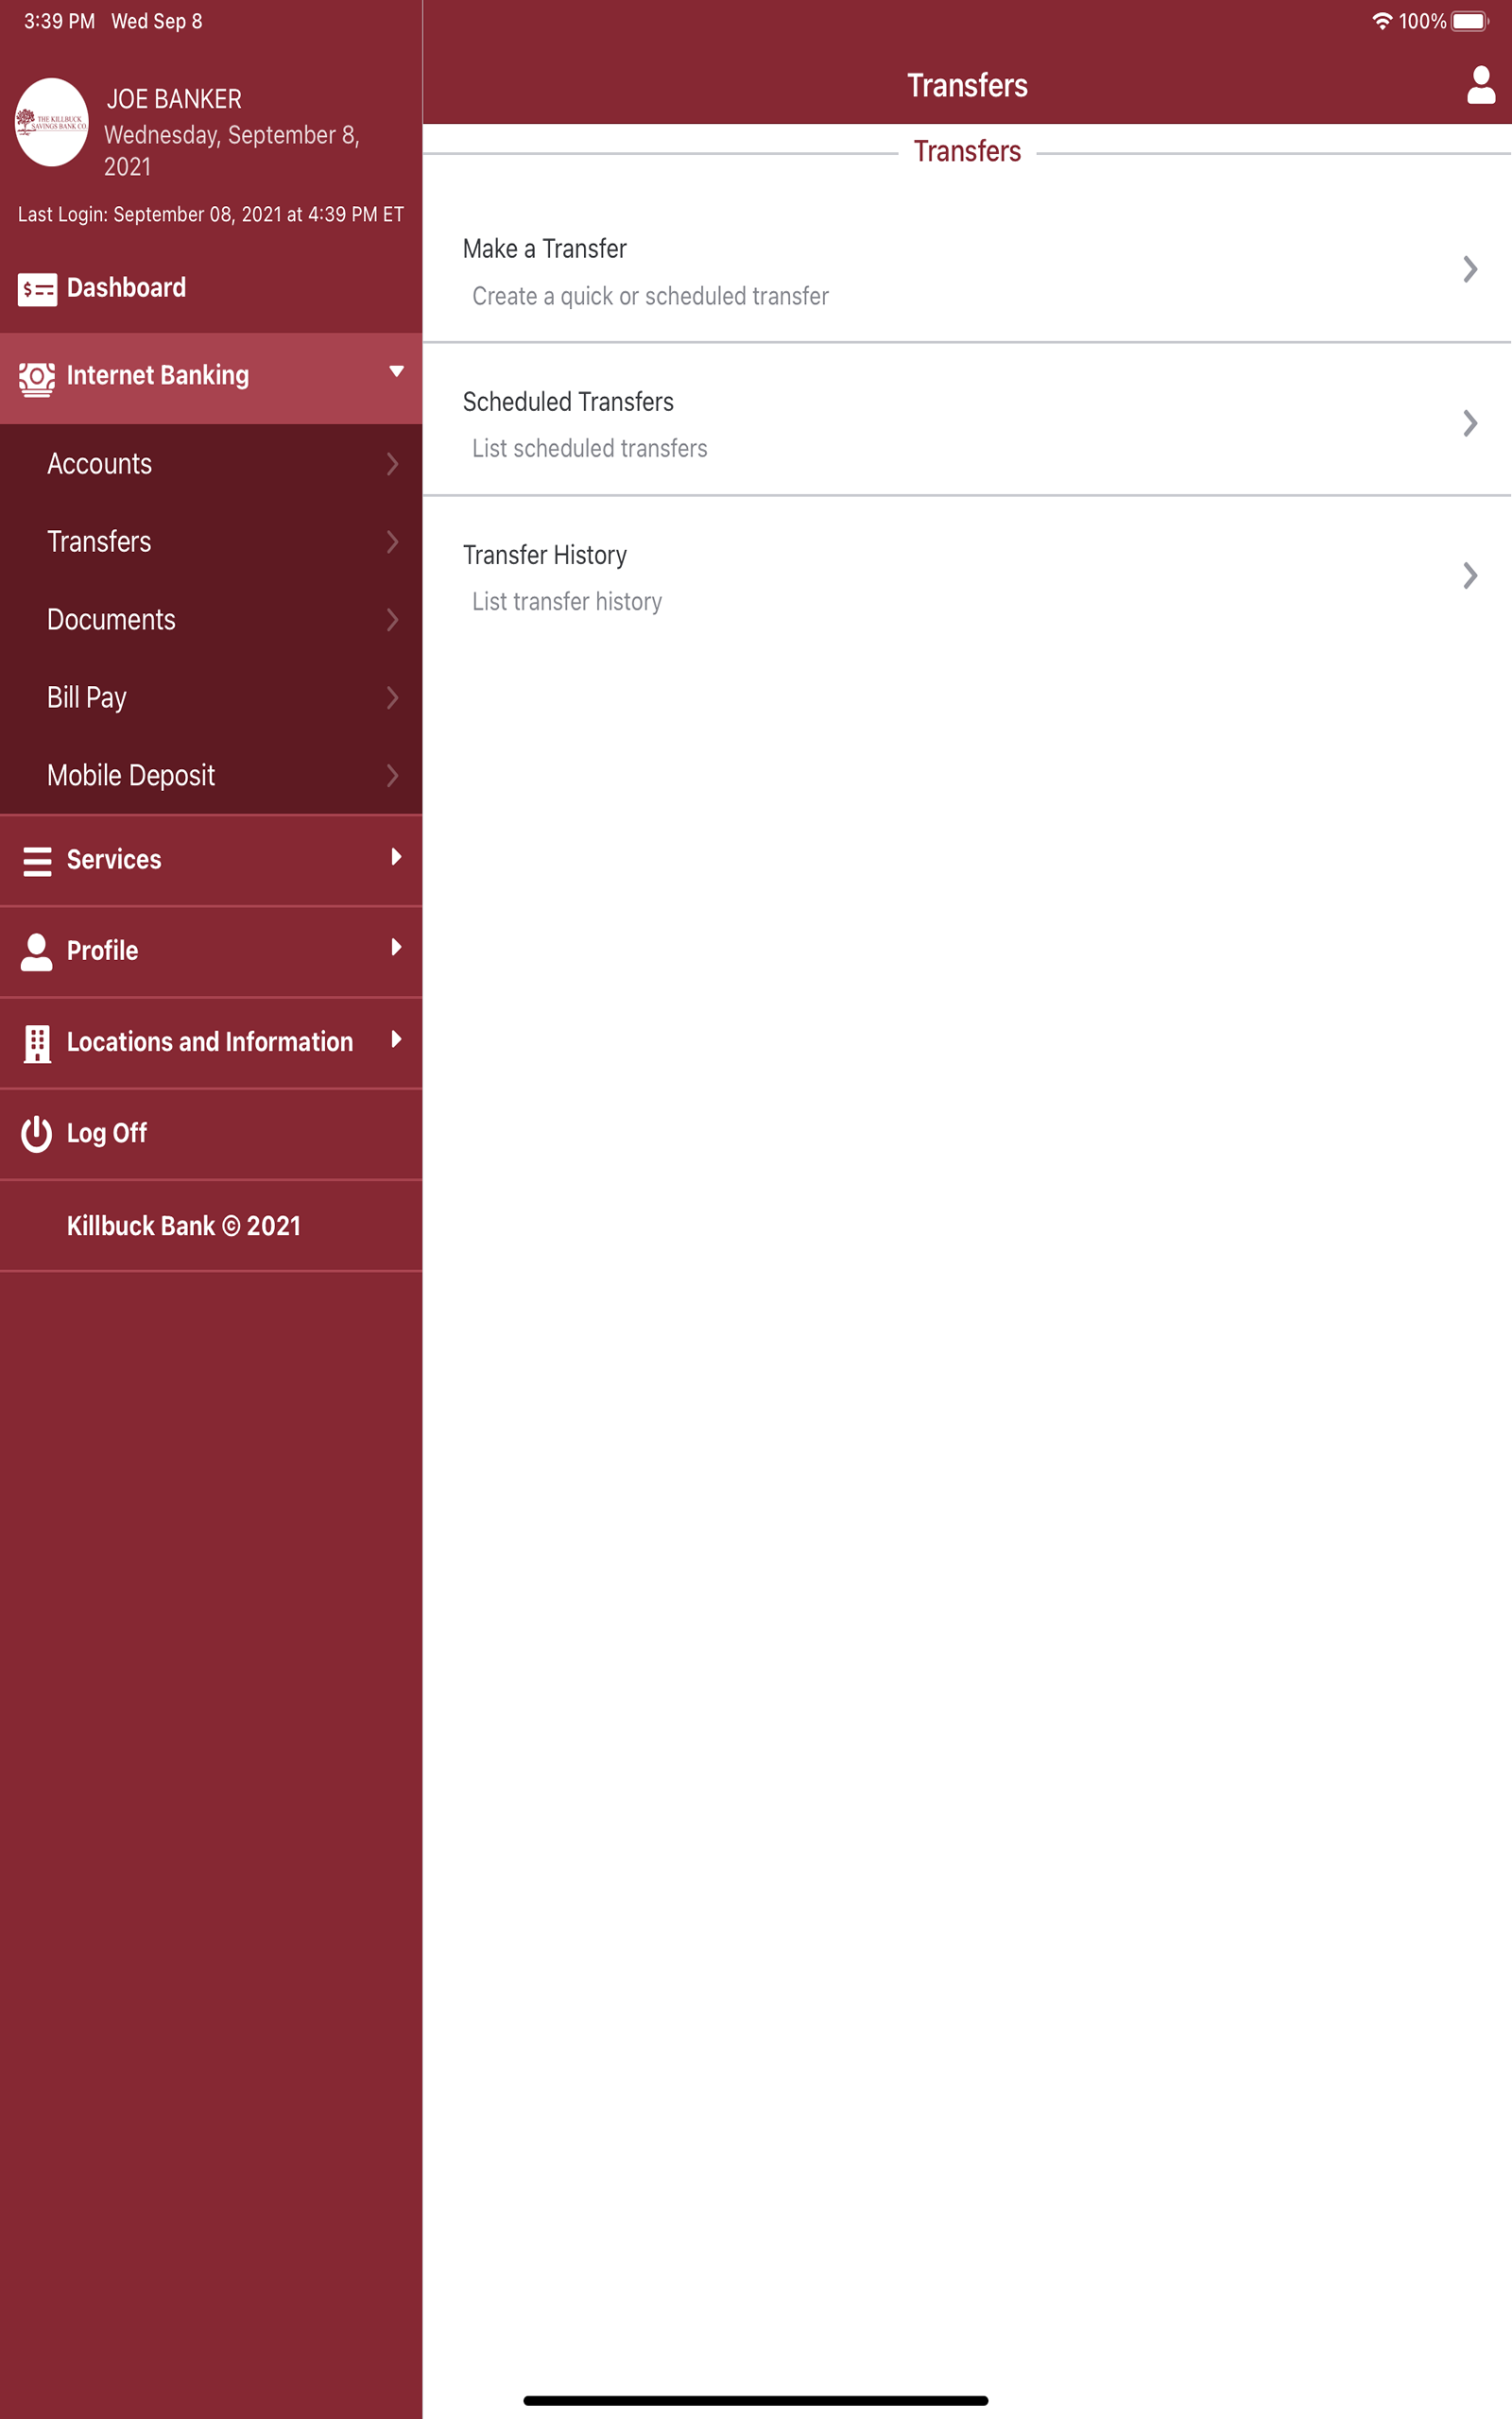The width and height of the screenshot is (1512, 2419).
Task: Click the Log Off power icon
Action: pos(36,1133)
